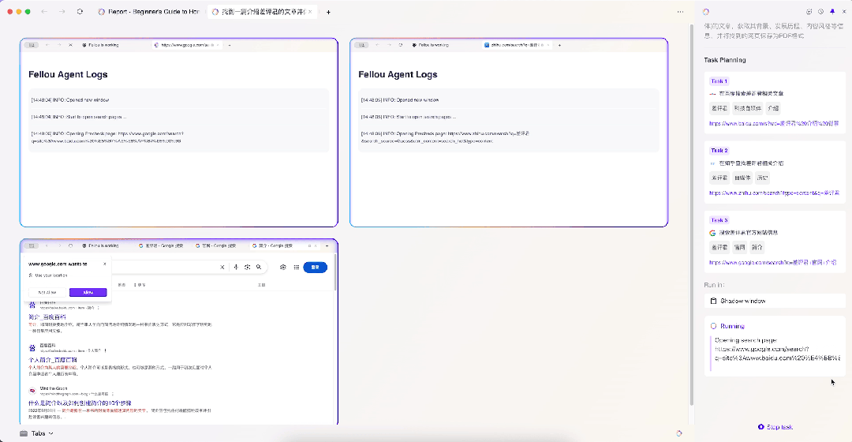Image resolution: width=852 pixels, height=442 pixels.
Task: Select the second shadow window with Zhihu log
Action: pos(509,133)
